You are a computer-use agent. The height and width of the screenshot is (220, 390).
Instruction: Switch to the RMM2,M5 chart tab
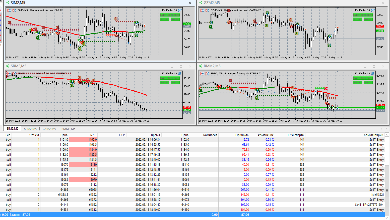[x=68, y=129]
